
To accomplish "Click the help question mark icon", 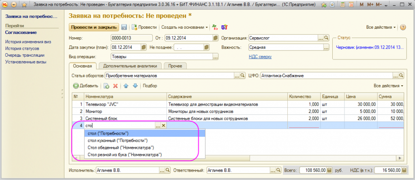I will coord(403,28).
